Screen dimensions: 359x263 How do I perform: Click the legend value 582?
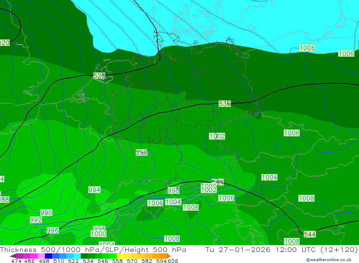pyautogui.click(x=146, y=261)
